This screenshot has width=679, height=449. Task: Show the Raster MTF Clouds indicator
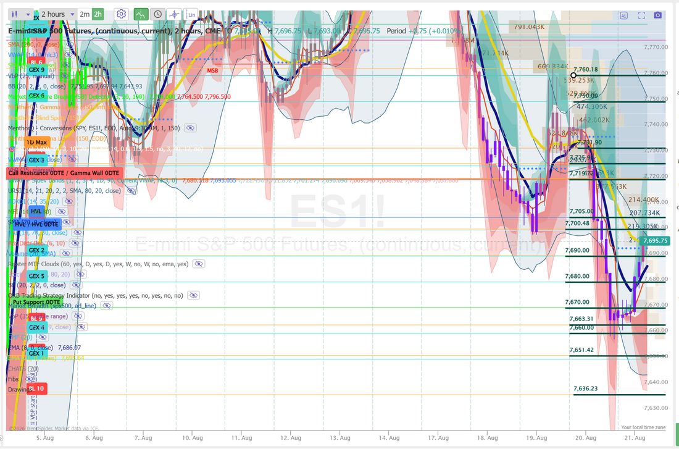[x=198, y=264]
